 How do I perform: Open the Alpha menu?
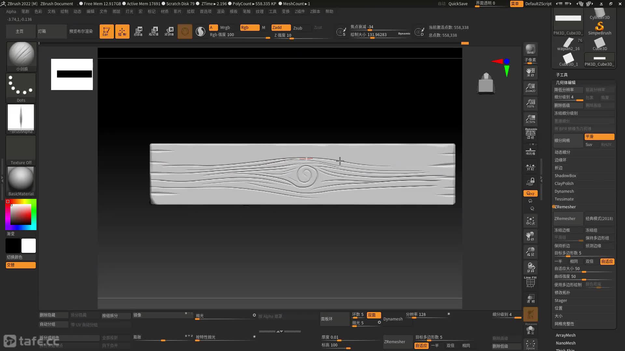click(x=11, y=11)
